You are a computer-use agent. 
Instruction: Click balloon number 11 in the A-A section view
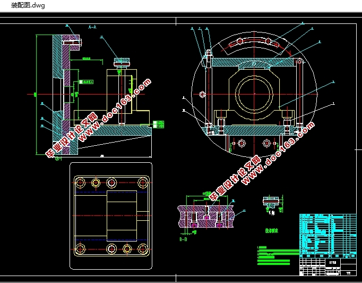[x=101, y=37]
